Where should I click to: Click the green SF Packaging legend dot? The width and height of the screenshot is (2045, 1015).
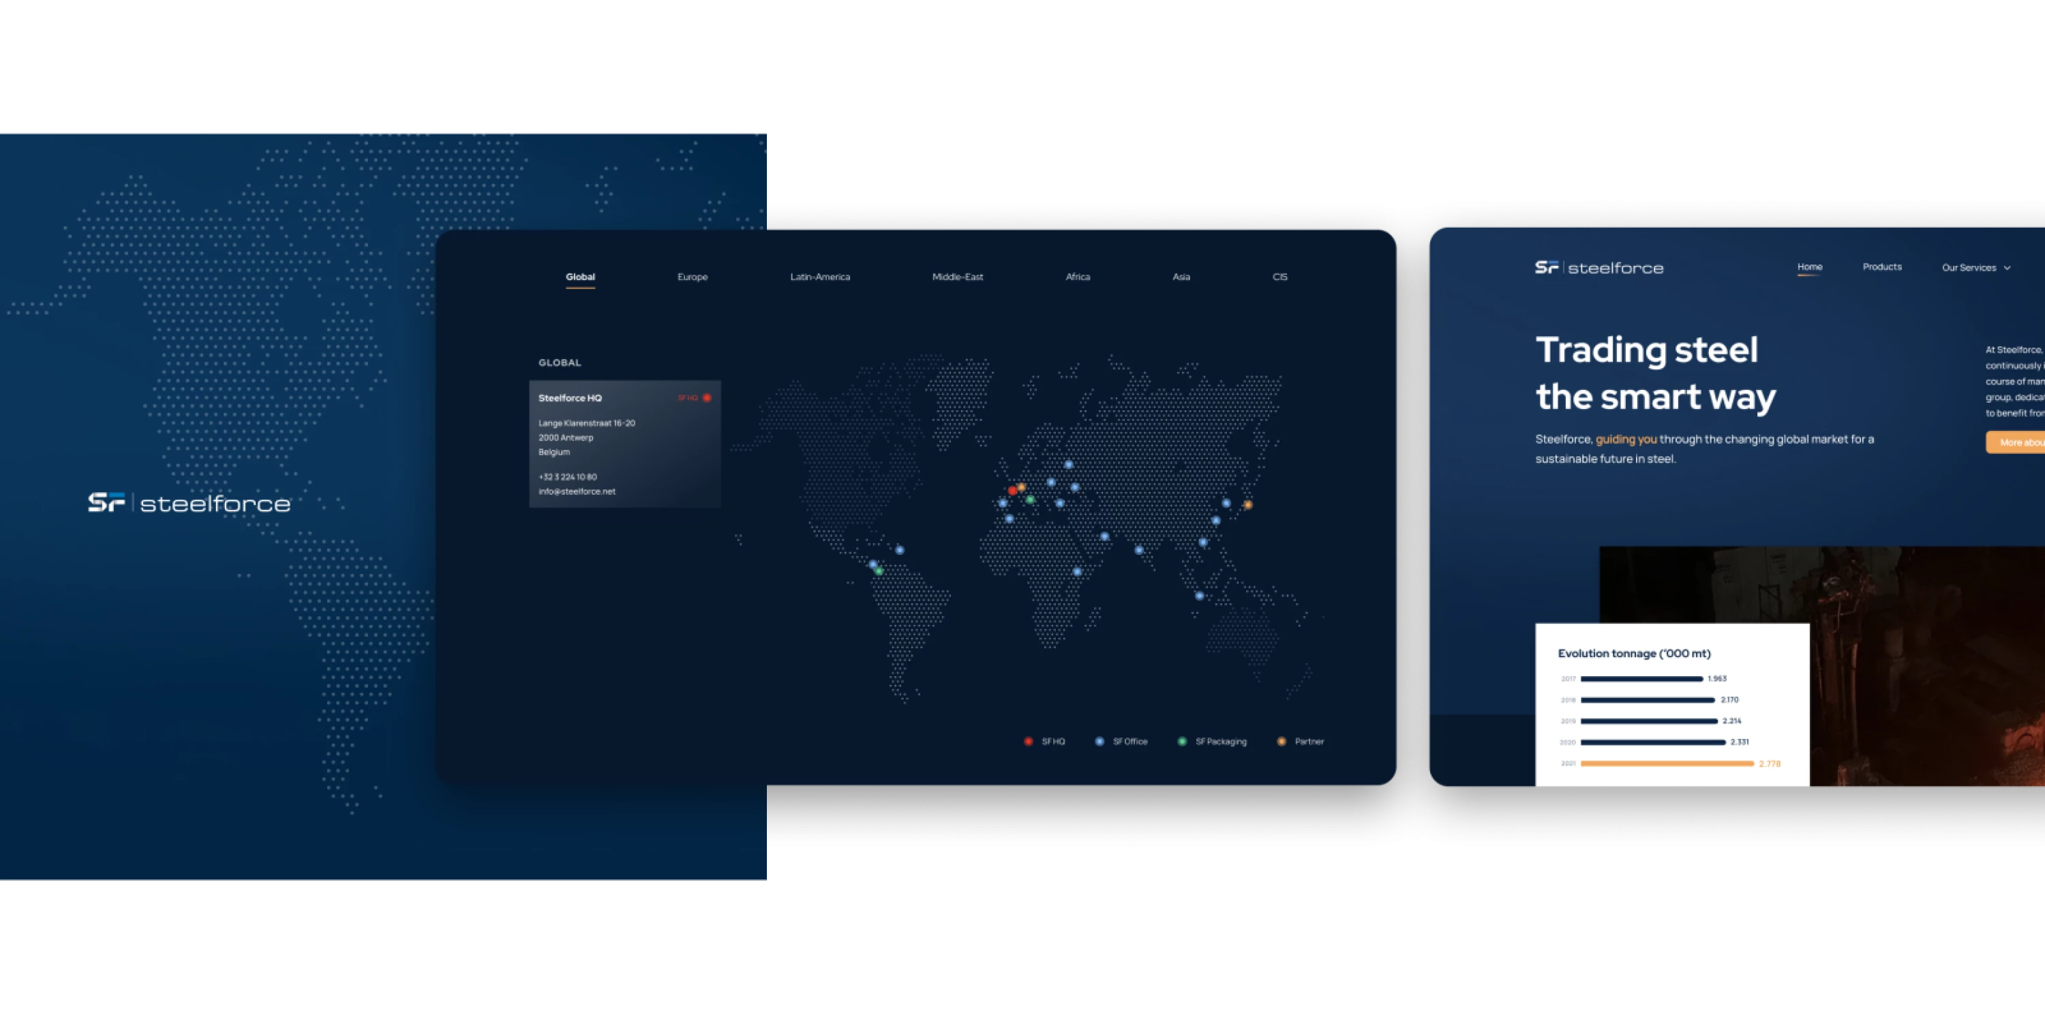click(x=1182, y=741)
